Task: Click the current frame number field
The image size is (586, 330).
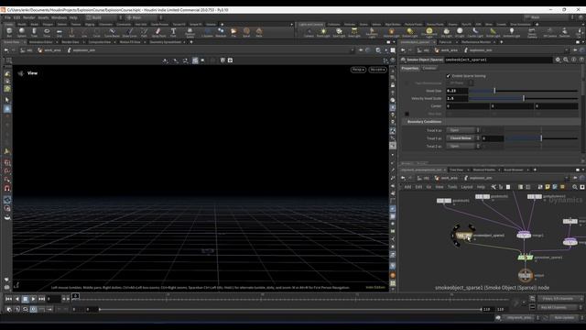Action: (x=53, y=299)
